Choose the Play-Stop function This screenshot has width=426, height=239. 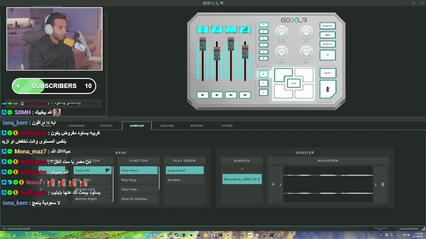[x=138, y=180]
